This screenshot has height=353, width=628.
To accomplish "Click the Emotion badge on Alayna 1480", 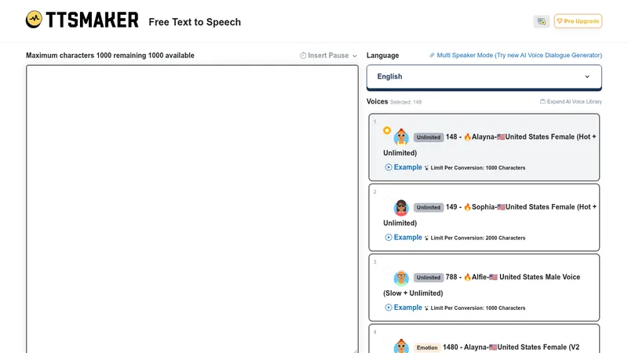I will [x=427, y=348].
